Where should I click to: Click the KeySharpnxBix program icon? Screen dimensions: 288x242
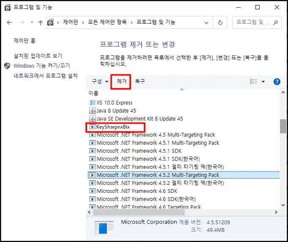(x=92, y=127)
